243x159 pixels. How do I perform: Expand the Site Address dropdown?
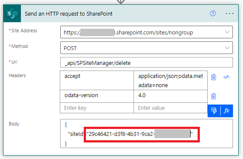(227, 32)
